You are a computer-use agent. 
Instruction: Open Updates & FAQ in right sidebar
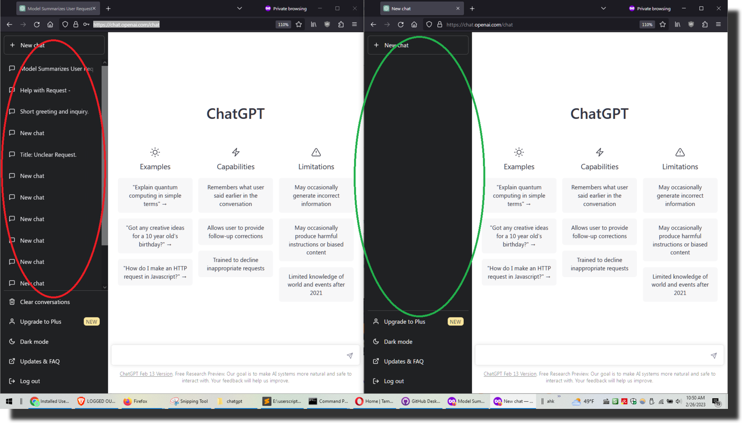point(418,361)
